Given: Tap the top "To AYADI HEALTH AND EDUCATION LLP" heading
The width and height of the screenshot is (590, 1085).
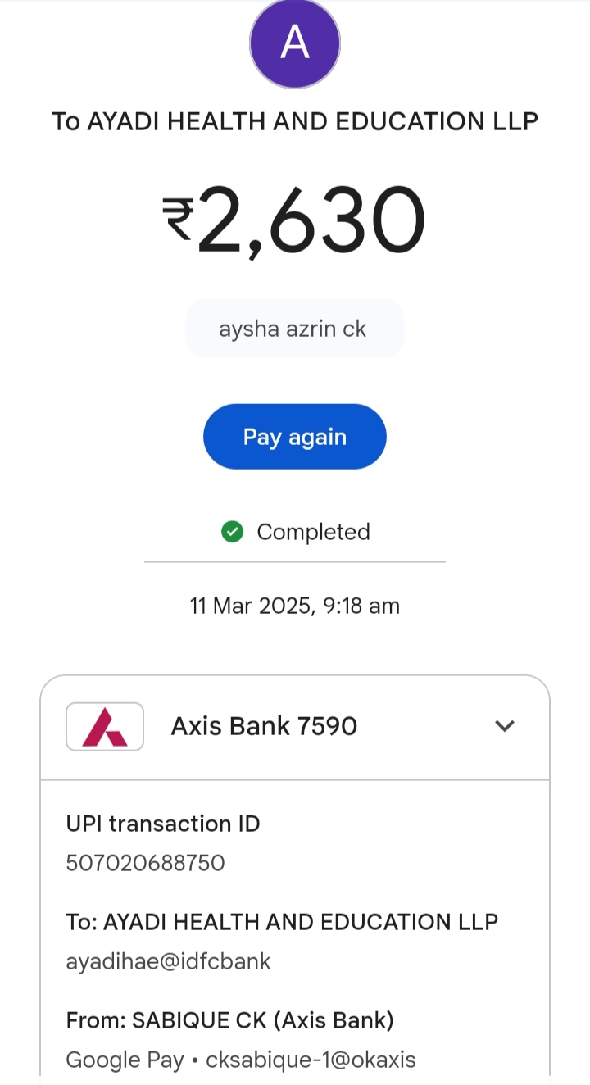Looking at the screenshot, I should [295, 121].
